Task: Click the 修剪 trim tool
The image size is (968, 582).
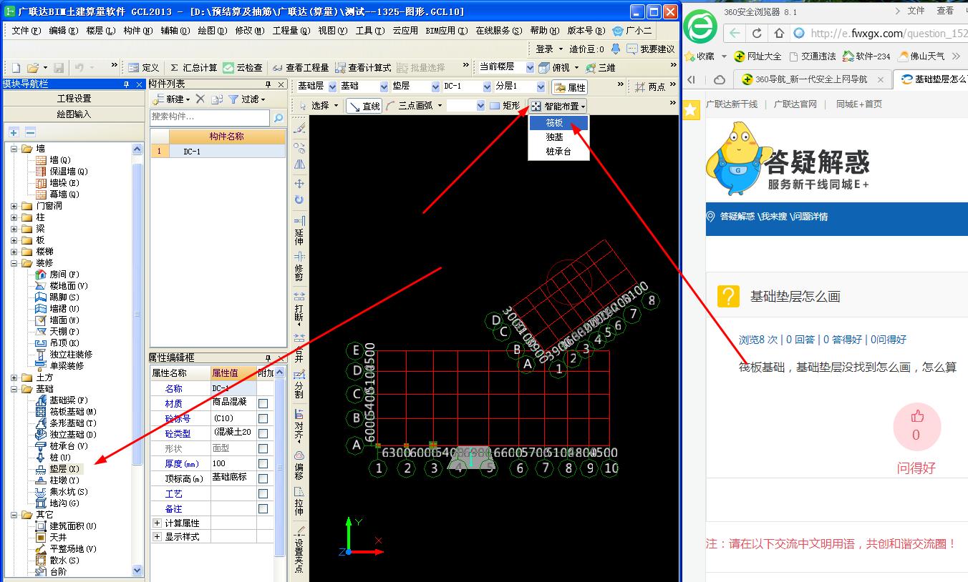Action: click(x=299, y=266)
